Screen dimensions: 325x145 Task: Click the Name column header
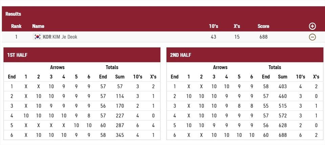pos(38,26)
